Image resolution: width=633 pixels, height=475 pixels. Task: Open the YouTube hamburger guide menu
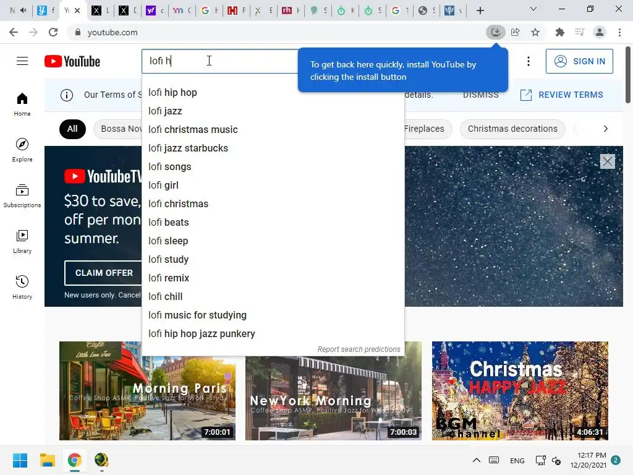(x=22, y=61)
